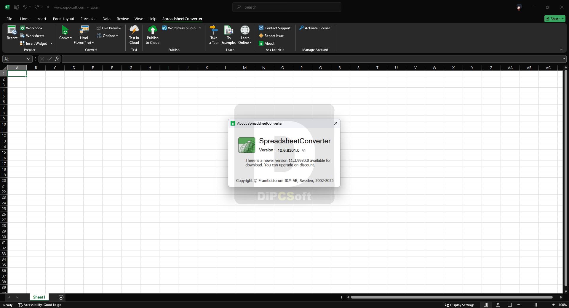
Task: Copy version number in About dialog
Action: 304,150
